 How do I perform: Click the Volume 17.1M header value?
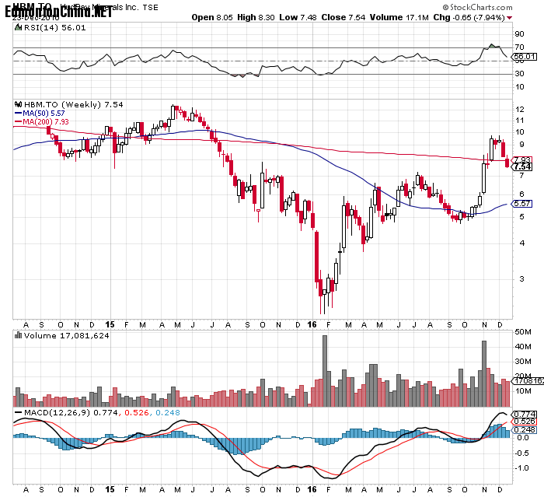[399, 17]
